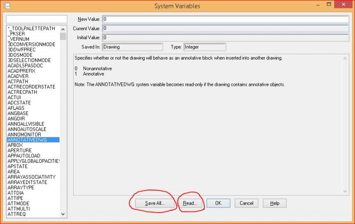Close the System Variables window
Viewport: 355px width, 224px height.
[343, 4]
